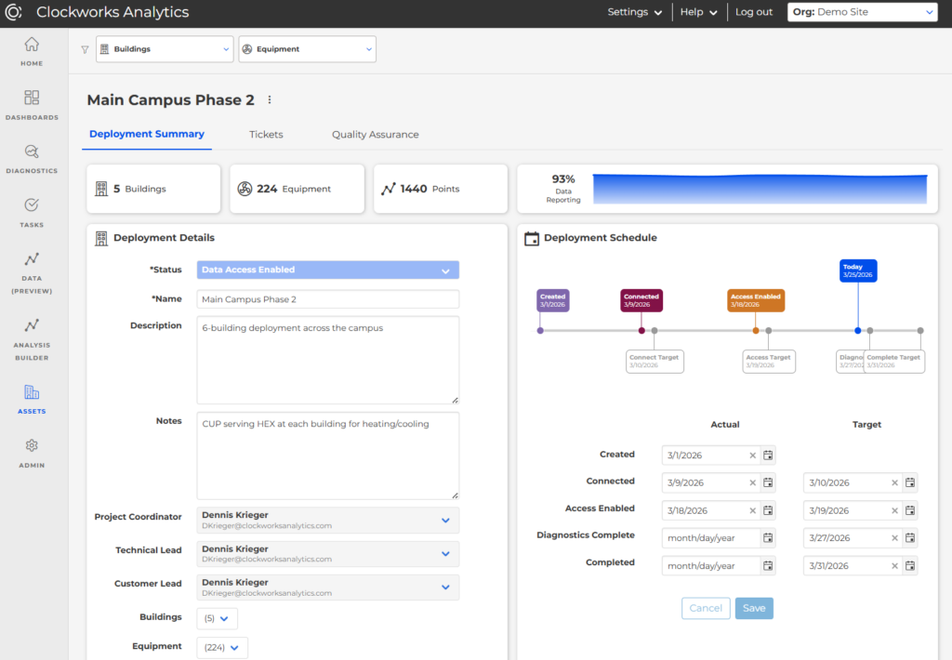This screenshot has width=952, height=660.
Task: Open Analysis Builder from the sidebar
Action: click(32, 325)
